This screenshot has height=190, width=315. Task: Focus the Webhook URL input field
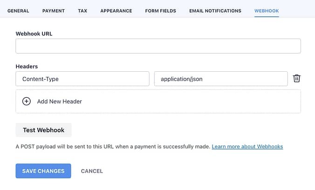point(158,46)
